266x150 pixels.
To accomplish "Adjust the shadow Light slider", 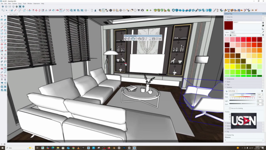I will tap(242, 100).
